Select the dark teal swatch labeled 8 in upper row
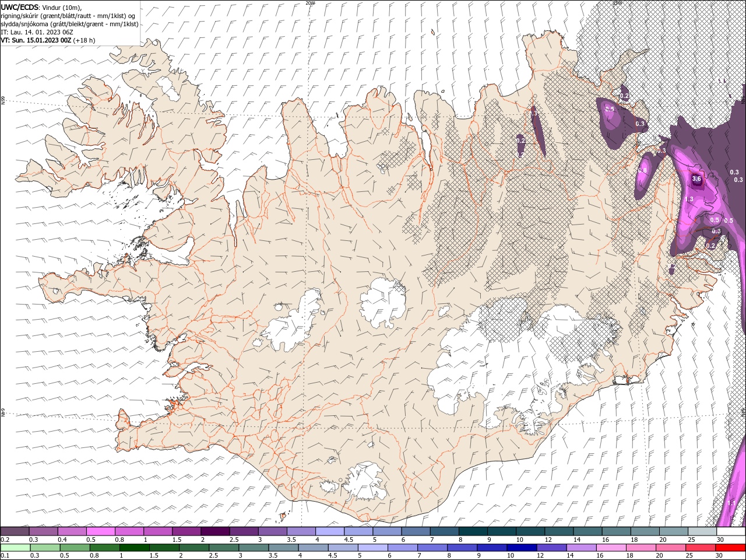 point(473,531)
